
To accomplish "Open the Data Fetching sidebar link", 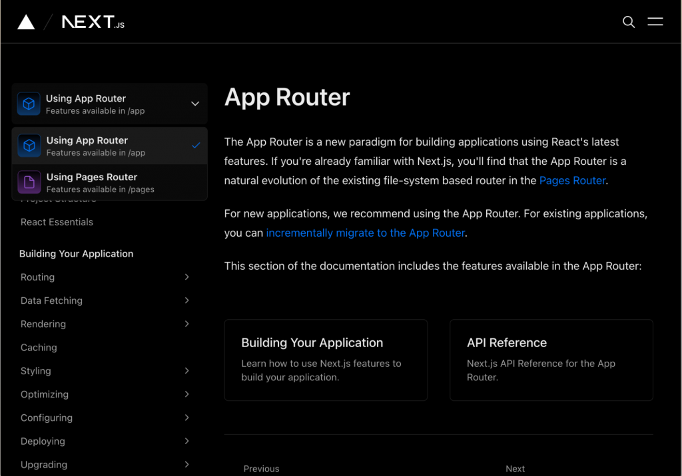I will [51, 300].
